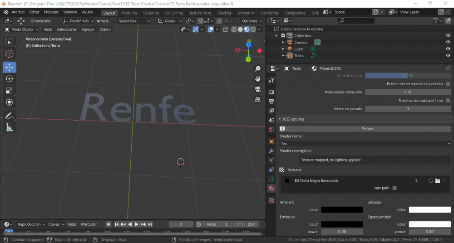This screenshot has height=243, width=454.
Task: Open the Ambiant color swatch
Action: coord(342,210)
